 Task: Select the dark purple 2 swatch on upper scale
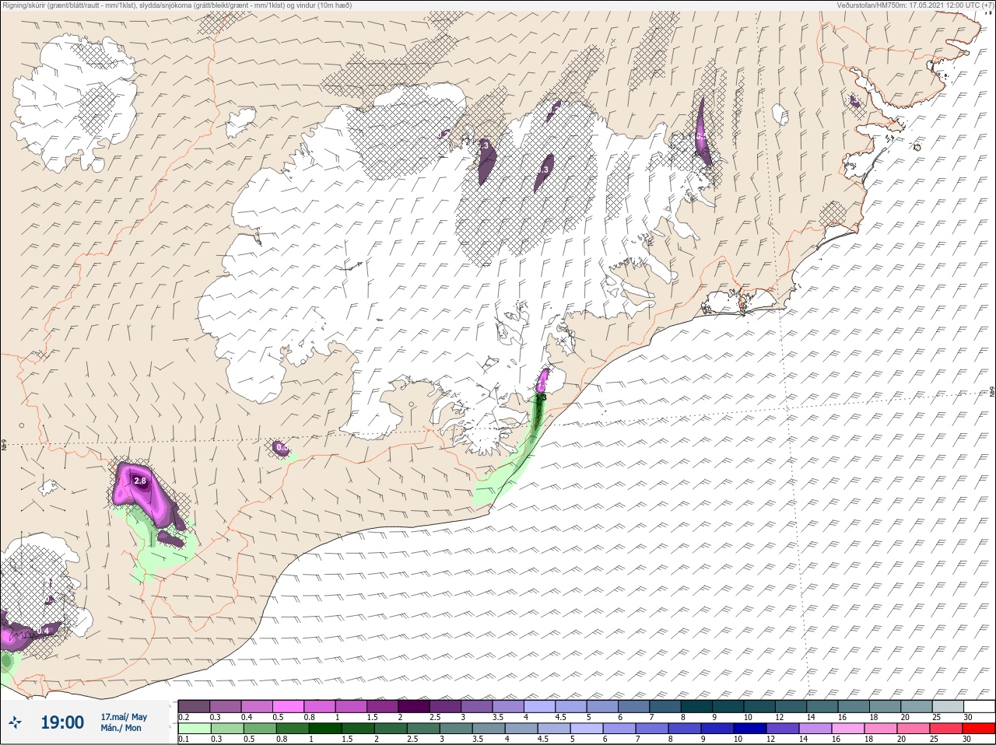point(415,706)
